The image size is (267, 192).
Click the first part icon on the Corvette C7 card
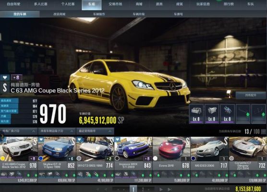coord(233,174)
